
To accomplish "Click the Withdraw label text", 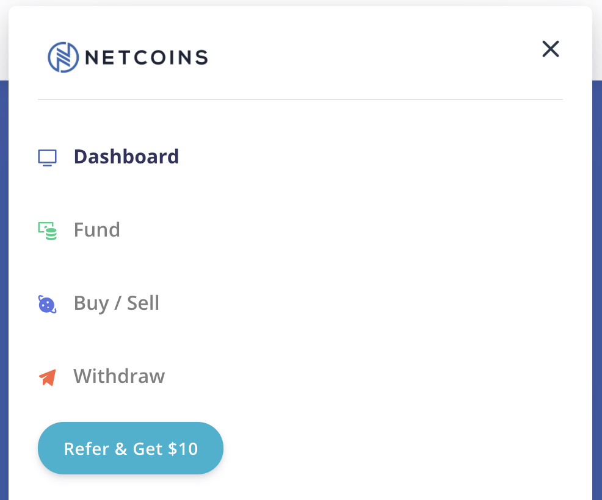I will [119, 376].
